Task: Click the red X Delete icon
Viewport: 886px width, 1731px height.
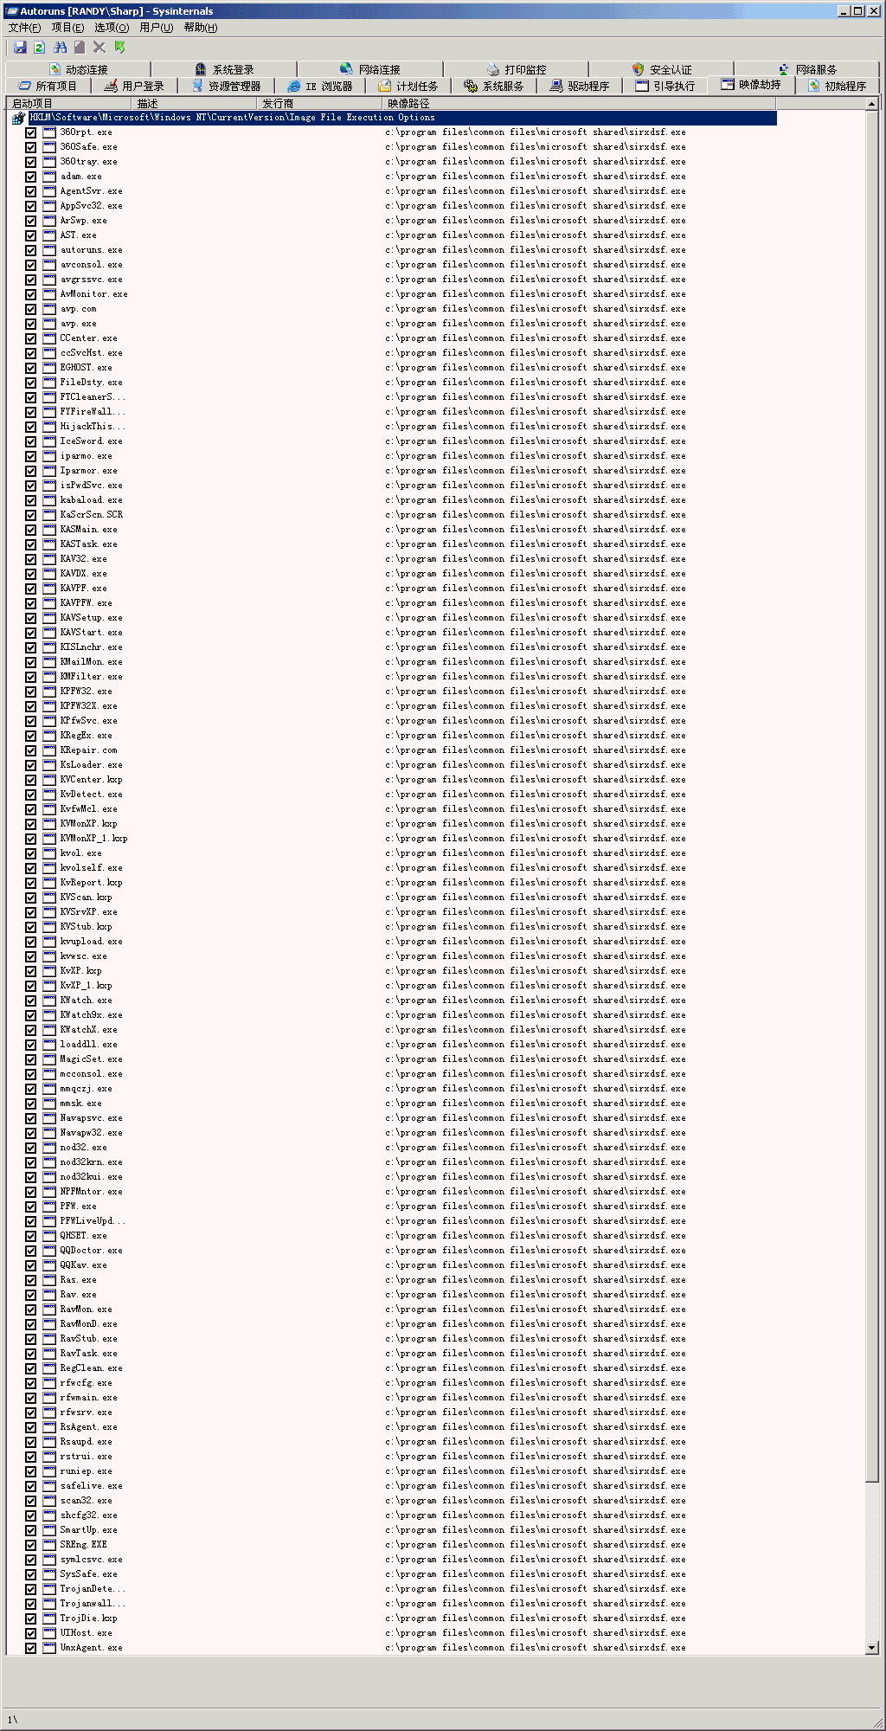Action: (x=100, y=48)
